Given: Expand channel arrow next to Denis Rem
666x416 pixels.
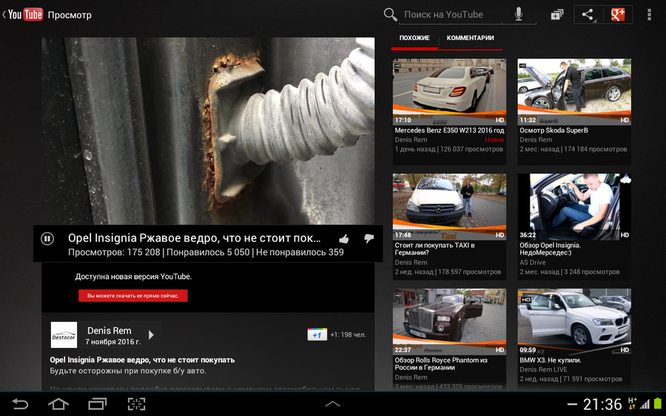Looking at the screenshot, I should (x=151, y=335).
